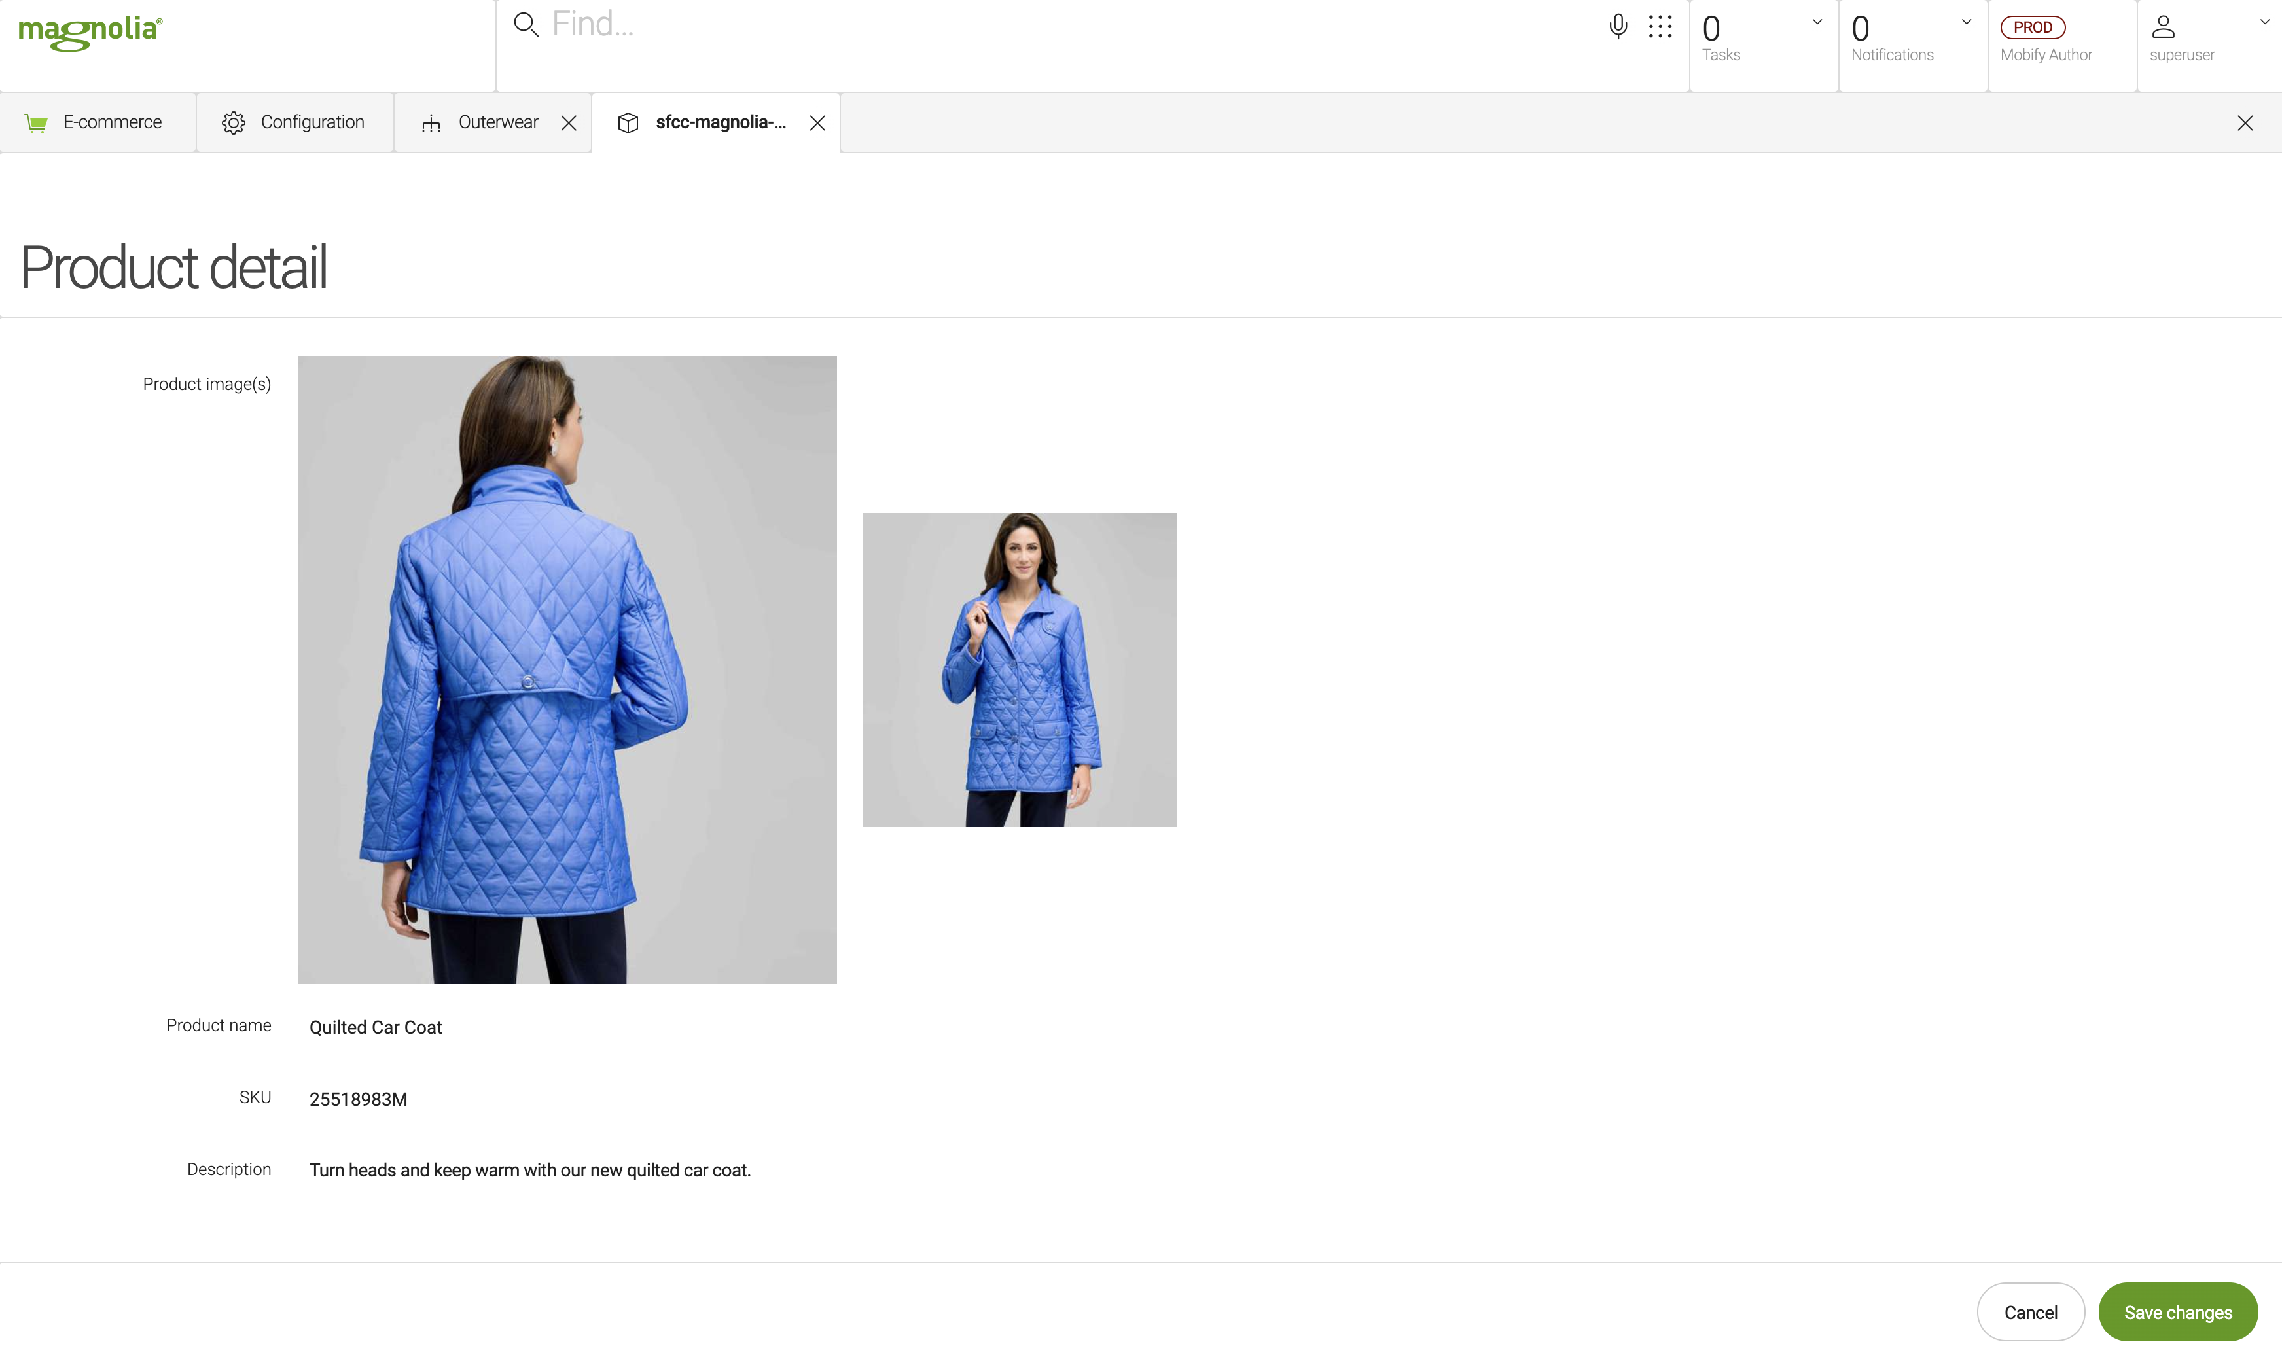Image resolution: width=2282 pixels, height=1359 pixels.
Task: Open the superuser menu chevron
Action: click(2264, 22)
